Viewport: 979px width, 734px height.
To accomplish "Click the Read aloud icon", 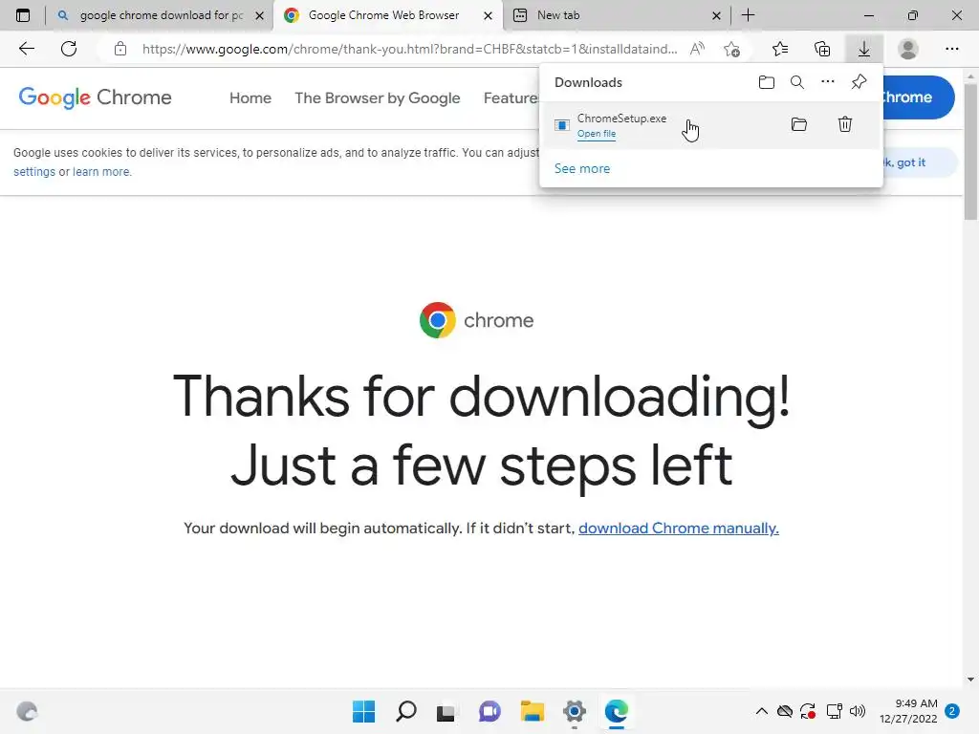I will 697,49.
